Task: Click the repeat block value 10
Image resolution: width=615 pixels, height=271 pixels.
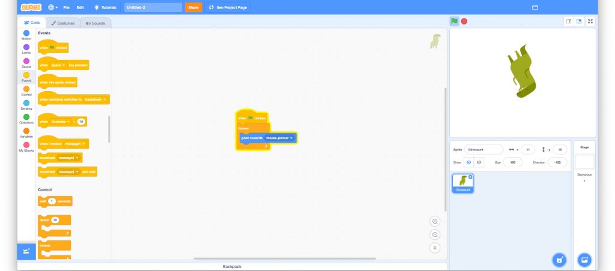Action: coord(55,220)
